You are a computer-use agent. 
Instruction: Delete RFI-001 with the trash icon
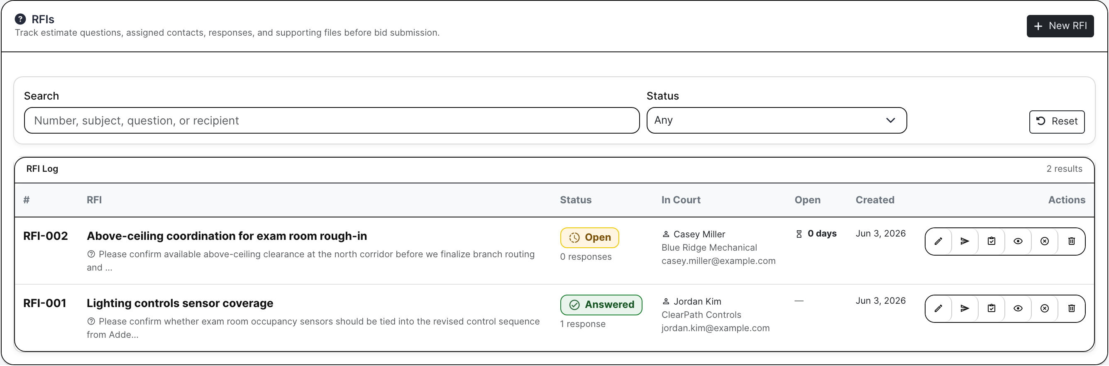[1072, 309]
